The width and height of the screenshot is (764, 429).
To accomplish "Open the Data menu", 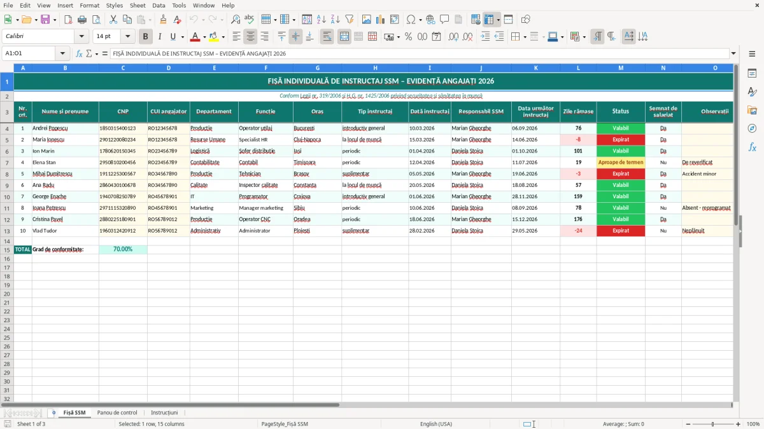I will pyautogui.click(x=159, y=5).
